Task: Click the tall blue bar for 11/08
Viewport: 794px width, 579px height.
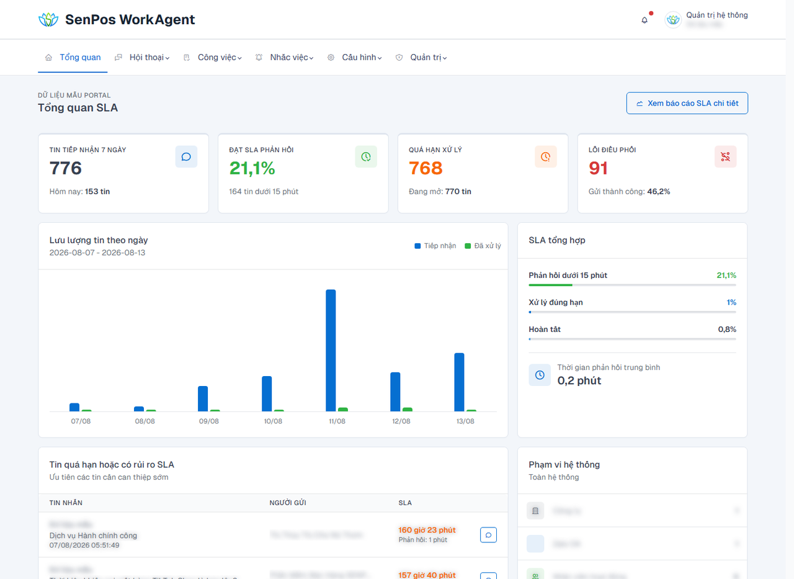Action: (x=331, y=350)
